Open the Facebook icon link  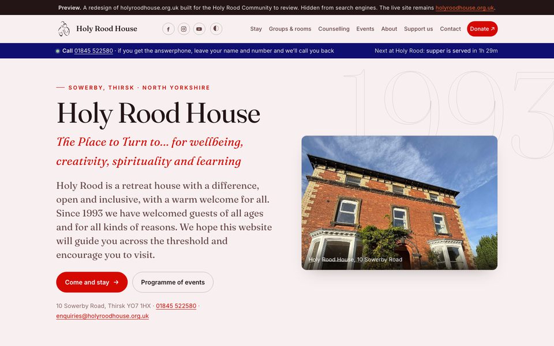click(x=168, y=29)
